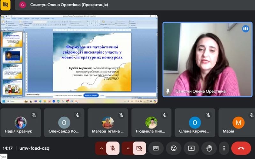Select Магера Тетяна participant tile
Viewport: 255px width, 159px height.
[108, 123]
